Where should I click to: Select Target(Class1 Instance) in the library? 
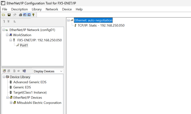coord(30,92)
